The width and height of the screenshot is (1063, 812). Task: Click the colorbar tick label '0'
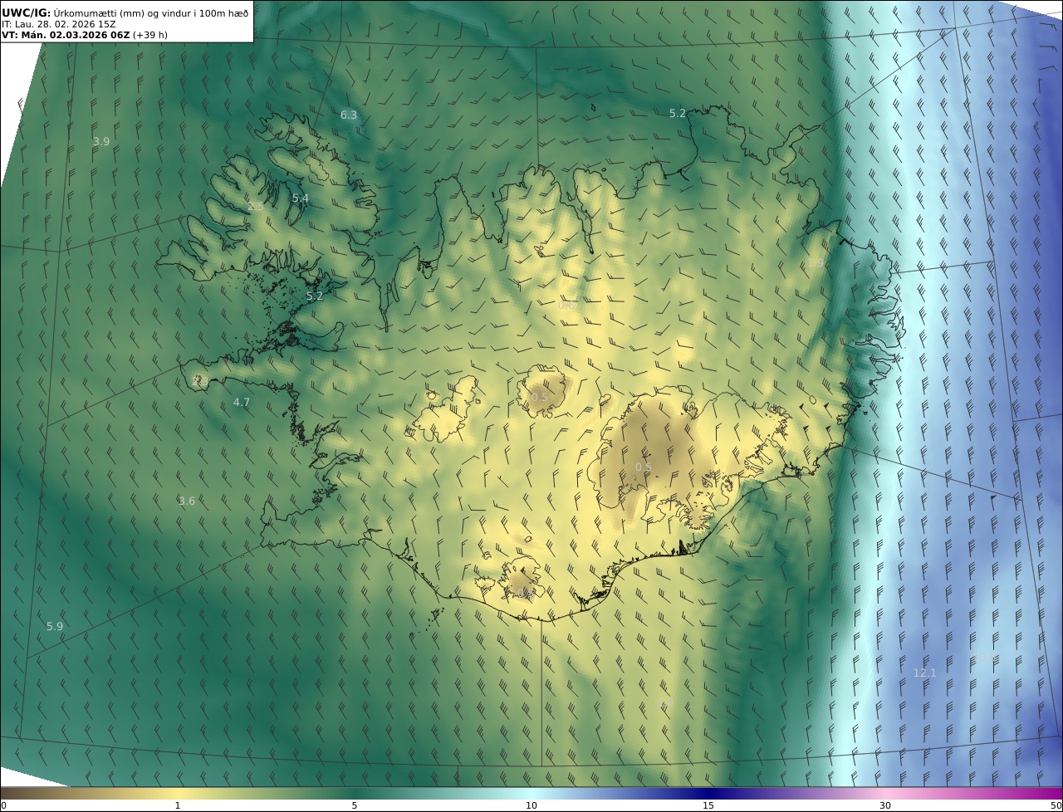click(3, 805)
